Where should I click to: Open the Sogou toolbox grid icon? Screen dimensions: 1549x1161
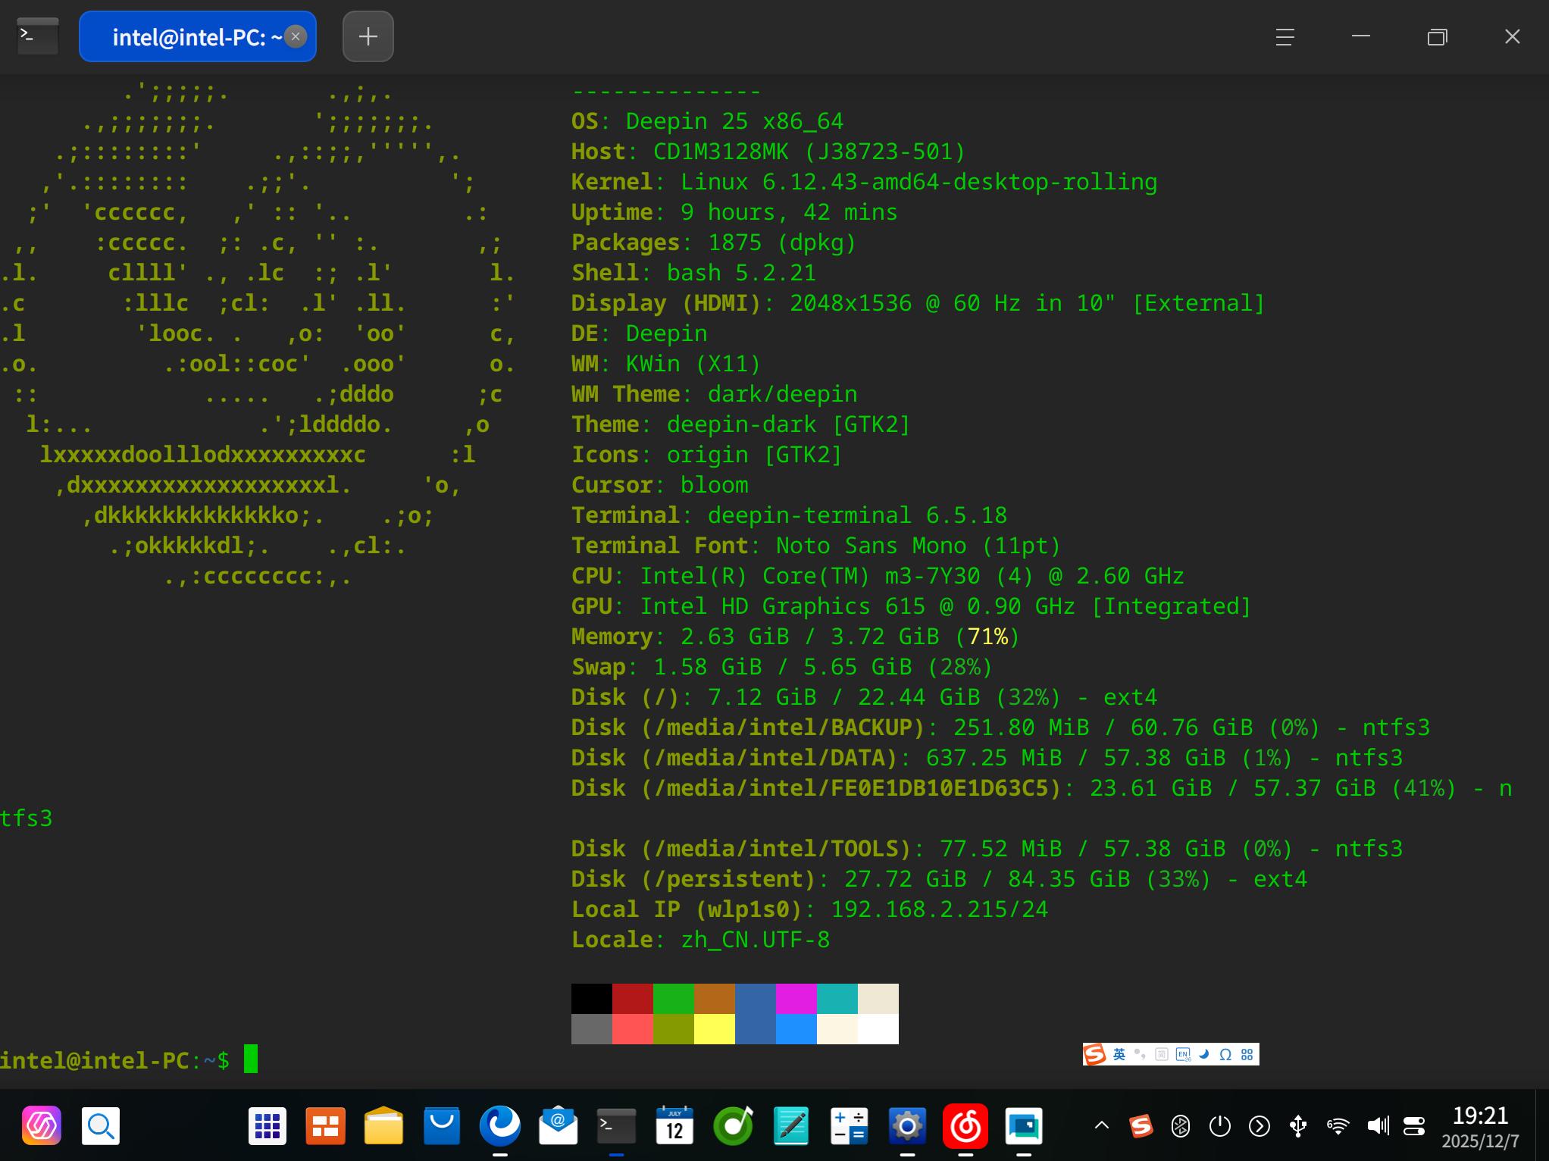(1247, 1054)
